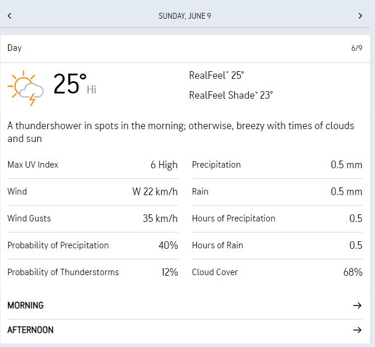The image size is (375, 347).
Task: Click the Hours of Rain row
Action: tap(277, 245)
